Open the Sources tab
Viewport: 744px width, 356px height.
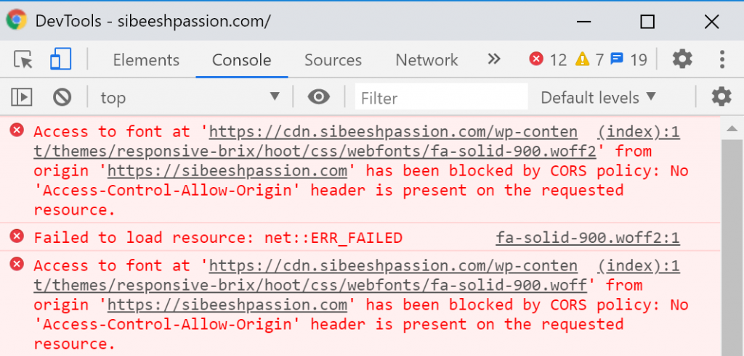(x=333, y=60)
